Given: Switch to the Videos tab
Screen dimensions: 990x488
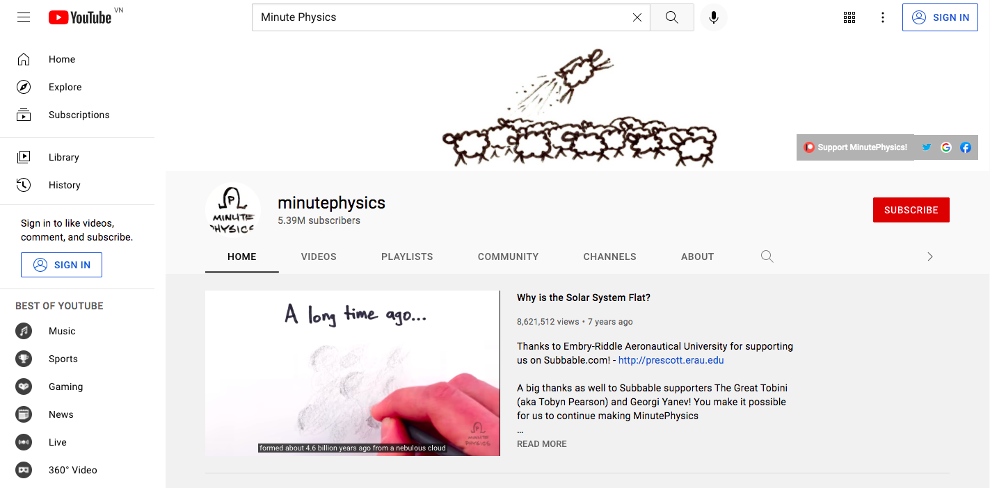Looking at the screenshot, I should pyautogui.click(x=319, y=257).
